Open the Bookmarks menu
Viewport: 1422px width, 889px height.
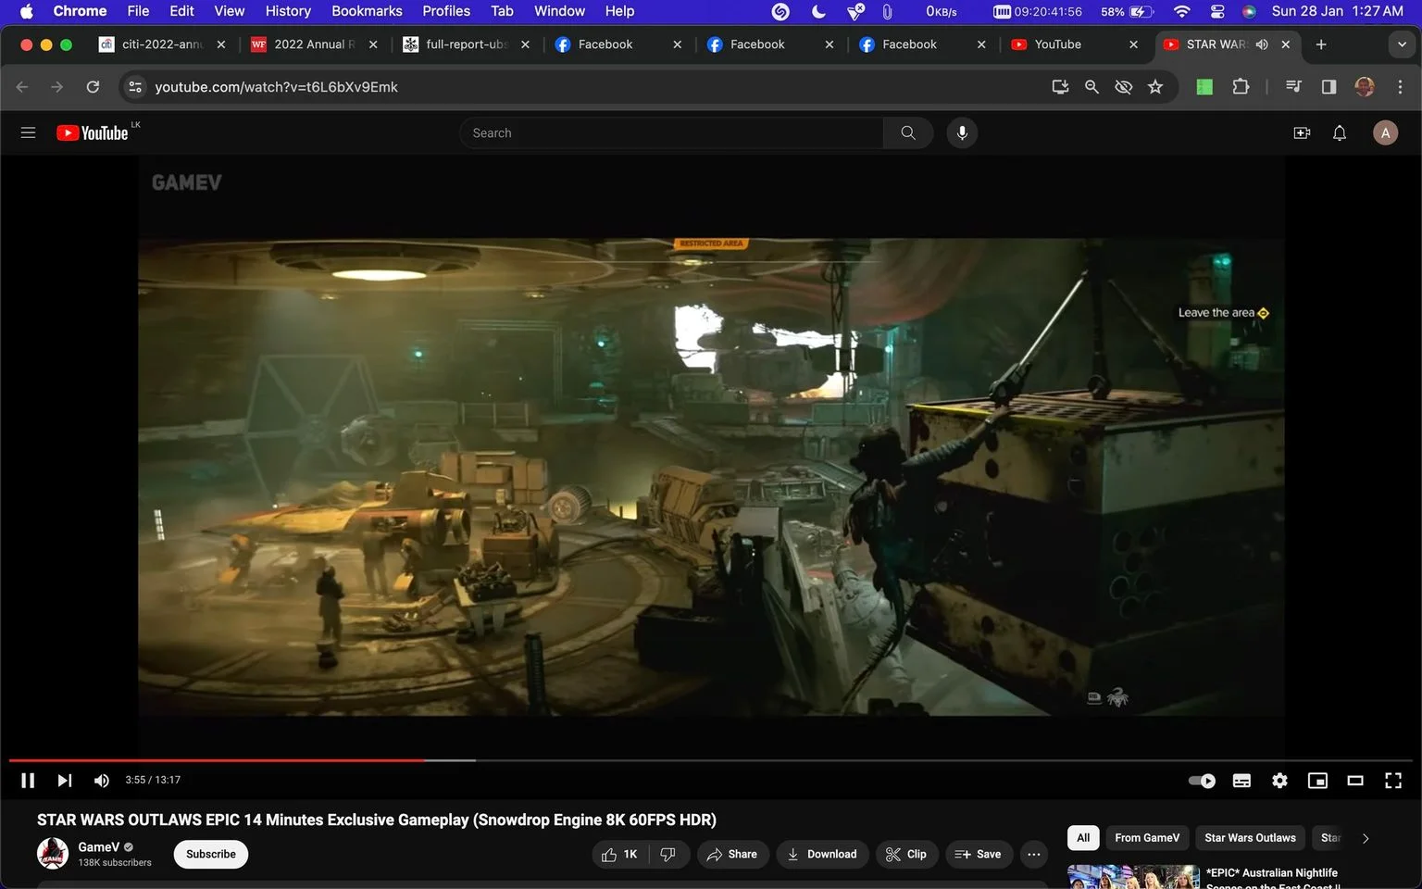pyautogui.click(x=367, y=11)
